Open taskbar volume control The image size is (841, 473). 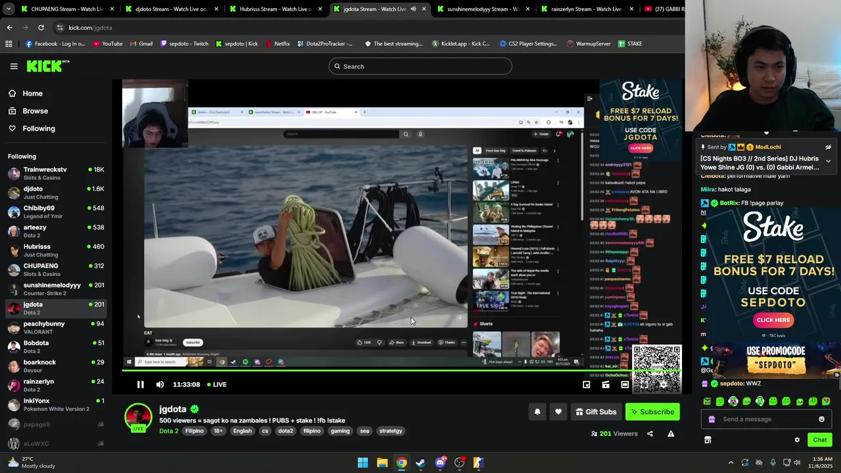click(x=797, y=463)
